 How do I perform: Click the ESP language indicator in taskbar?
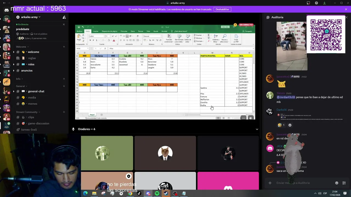(325, 193)
